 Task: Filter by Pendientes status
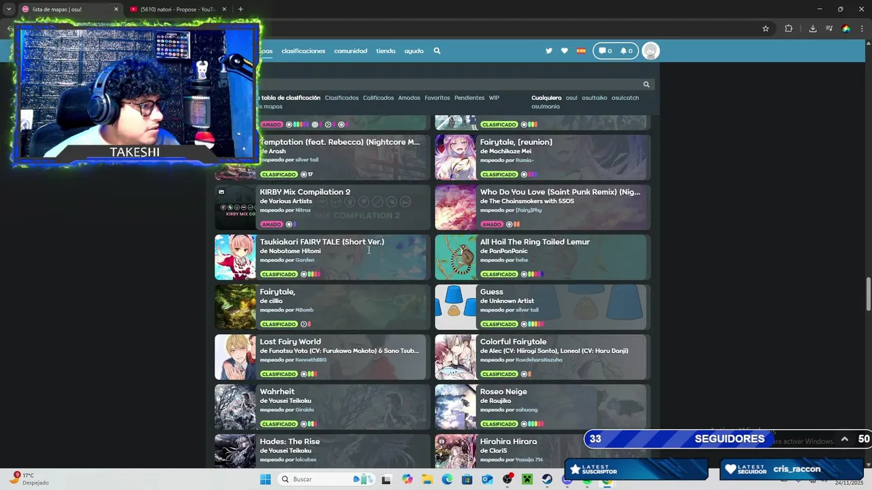coord(469,98)
